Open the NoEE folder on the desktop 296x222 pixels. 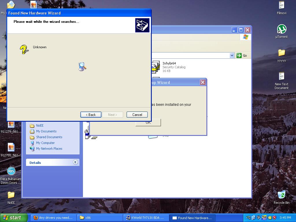[11, 195]
